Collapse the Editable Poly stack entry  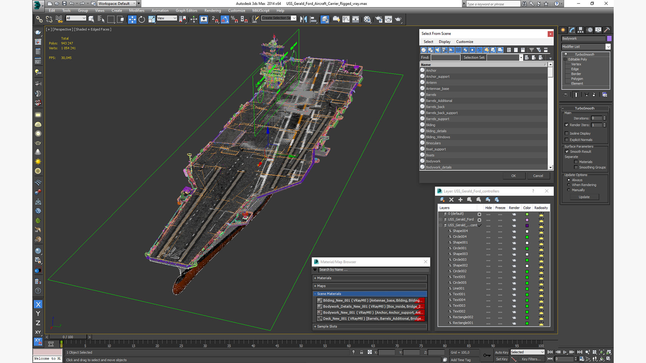566,59
